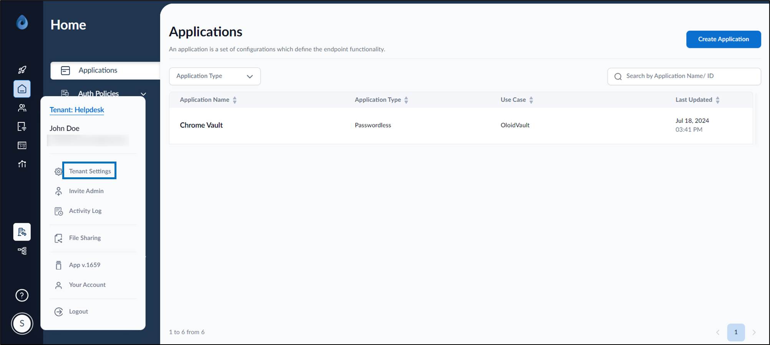This screenshot has height=345, width=770.
Task: Select File Sharing menu item
Action: [85, 238]
